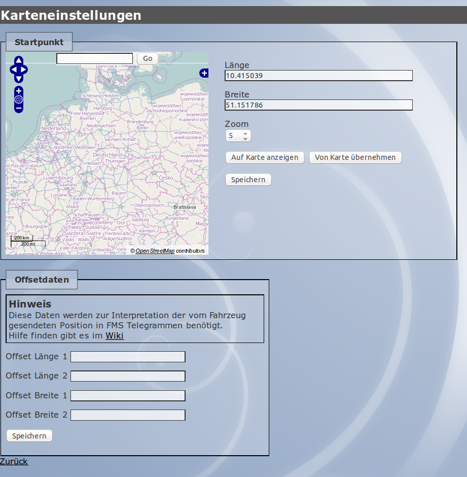Open the map layer switcher plus icon
Image resolution: width=467 pixels, height=477 pixels.
(x=204, y=73)
